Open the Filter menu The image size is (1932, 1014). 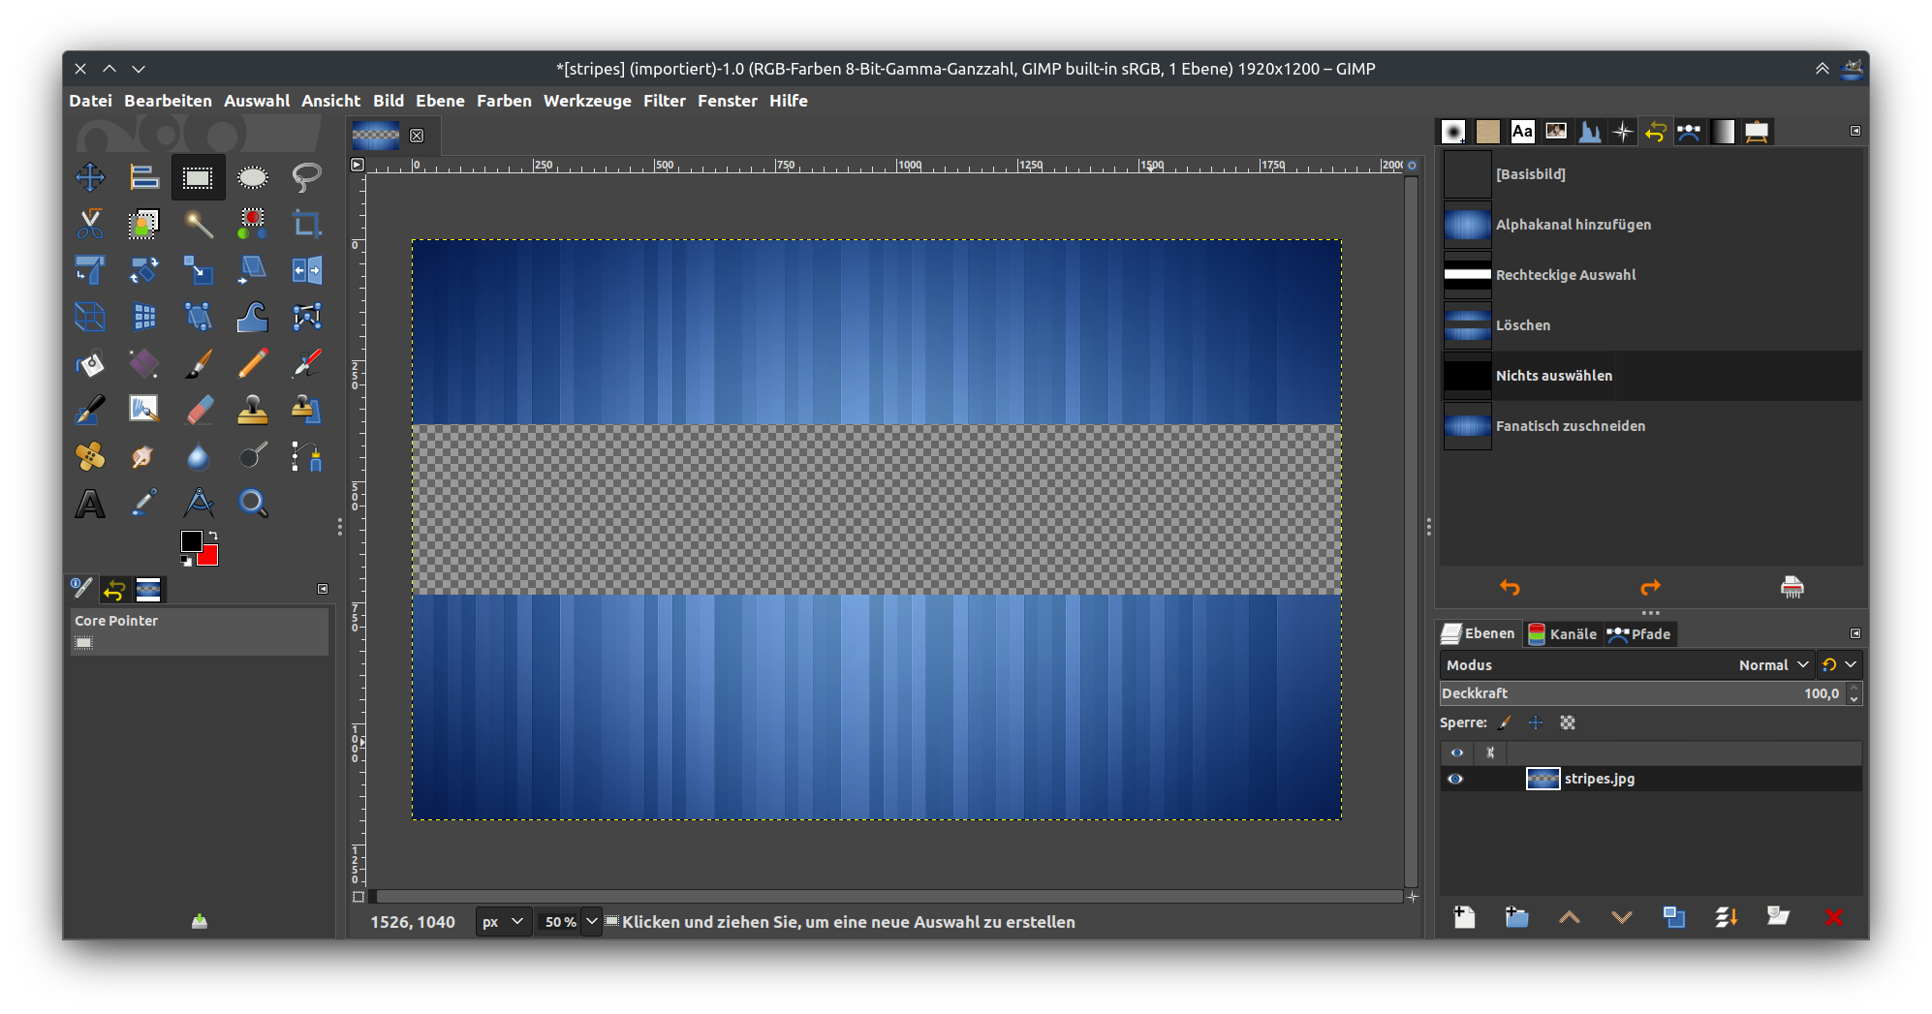click(x=665, y=101)
